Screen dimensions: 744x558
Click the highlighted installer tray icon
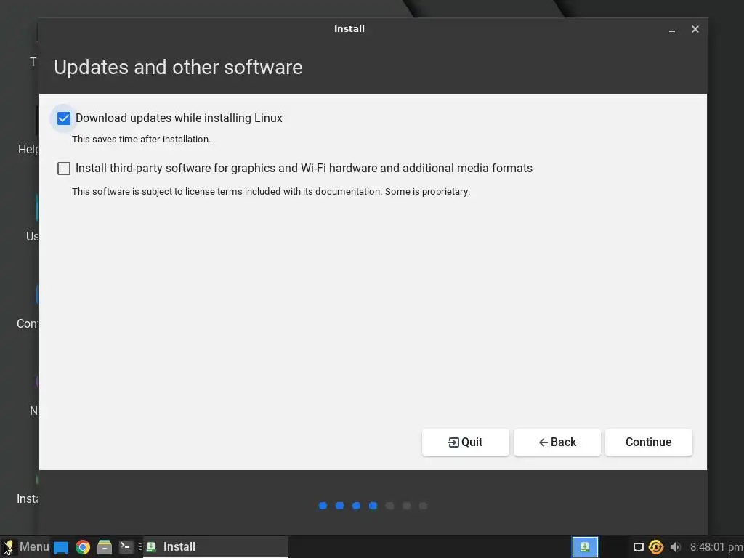point(585,546)
